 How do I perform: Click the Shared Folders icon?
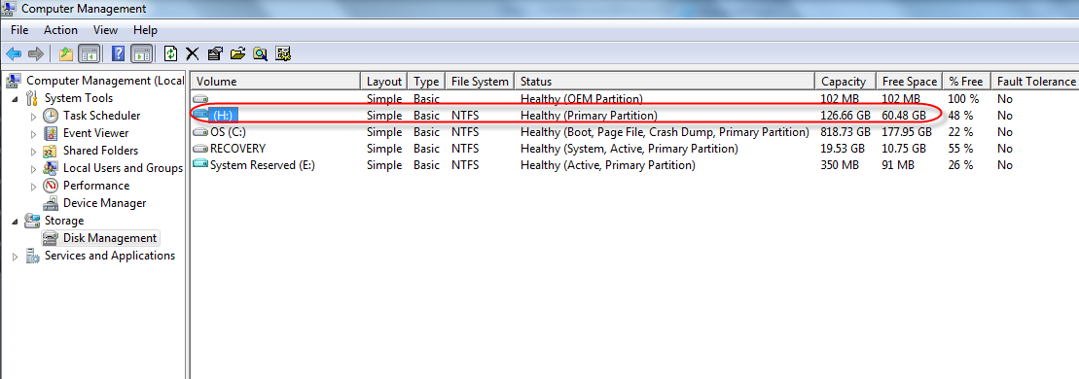tap(51, 151)
